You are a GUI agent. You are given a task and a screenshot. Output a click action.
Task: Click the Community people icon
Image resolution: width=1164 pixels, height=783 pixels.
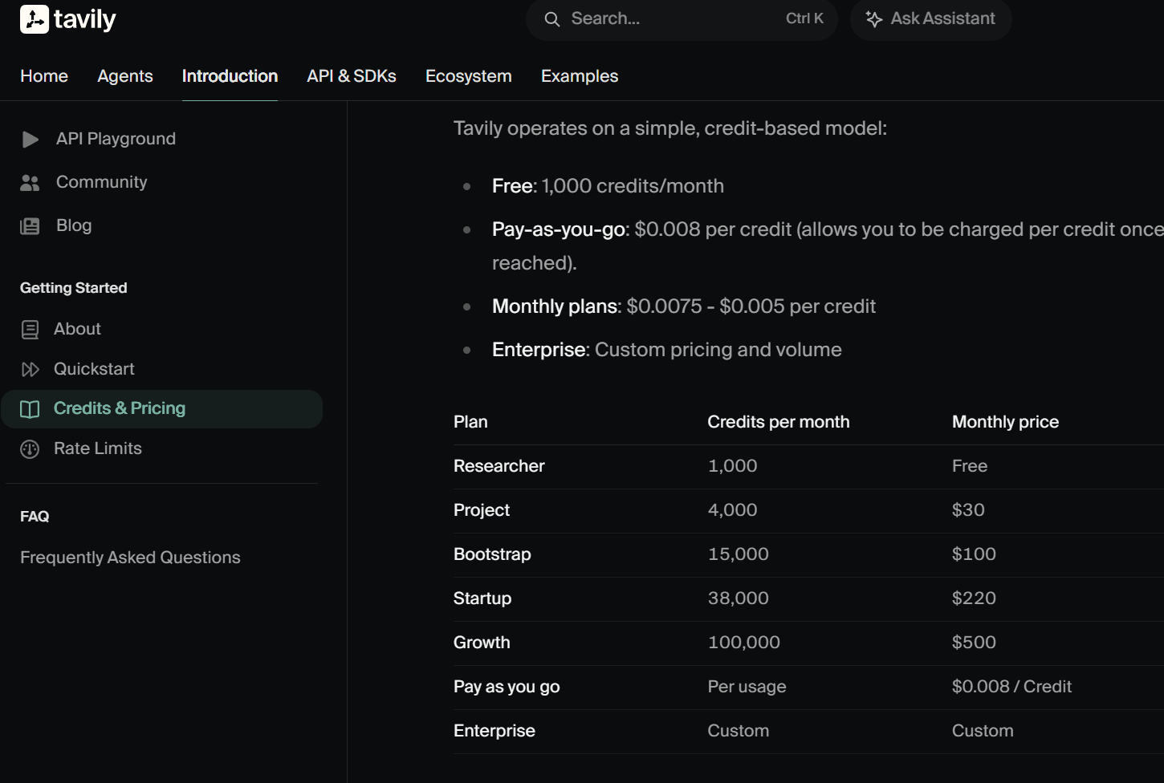pos(30,183)
